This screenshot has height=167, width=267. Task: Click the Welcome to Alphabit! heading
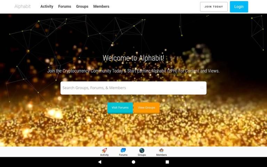[x=133, y=58]
